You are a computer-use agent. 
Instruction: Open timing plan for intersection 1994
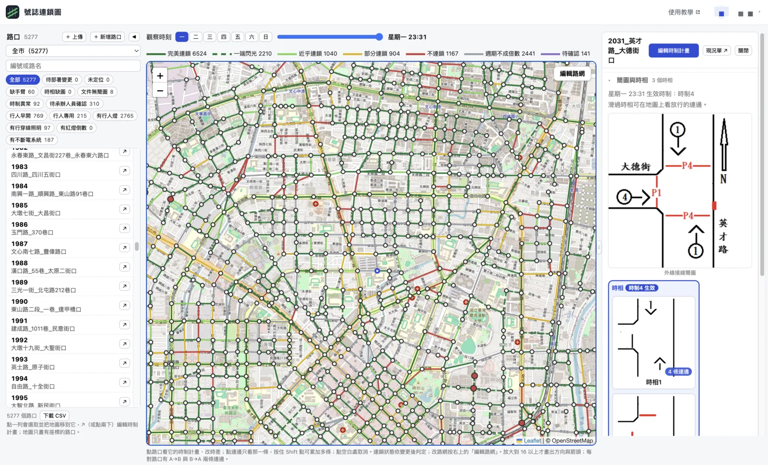[x=124, y=382]
